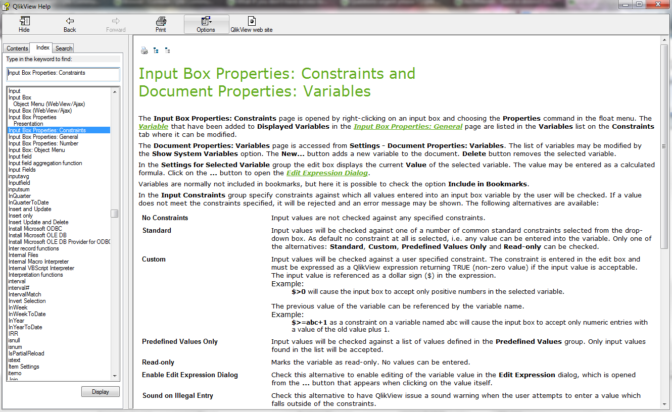Pick "Item Settings" in the index list
This screenshot has width=672, height=412.
click(x=24, y=367)
